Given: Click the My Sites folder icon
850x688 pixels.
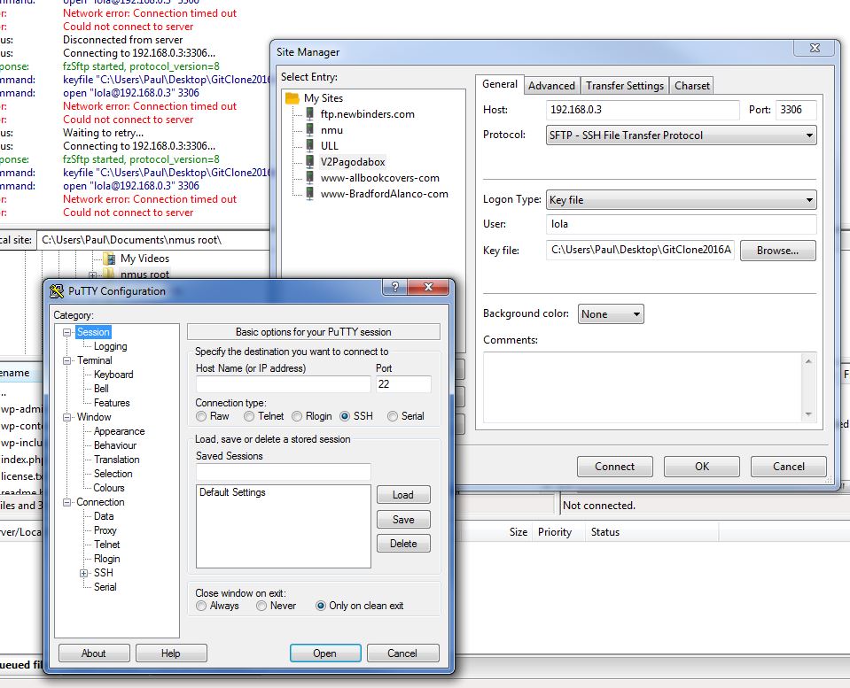Looking at the screenshot, I should point(292,98).
